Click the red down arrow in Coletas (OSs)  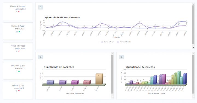[x=19, y=91]
